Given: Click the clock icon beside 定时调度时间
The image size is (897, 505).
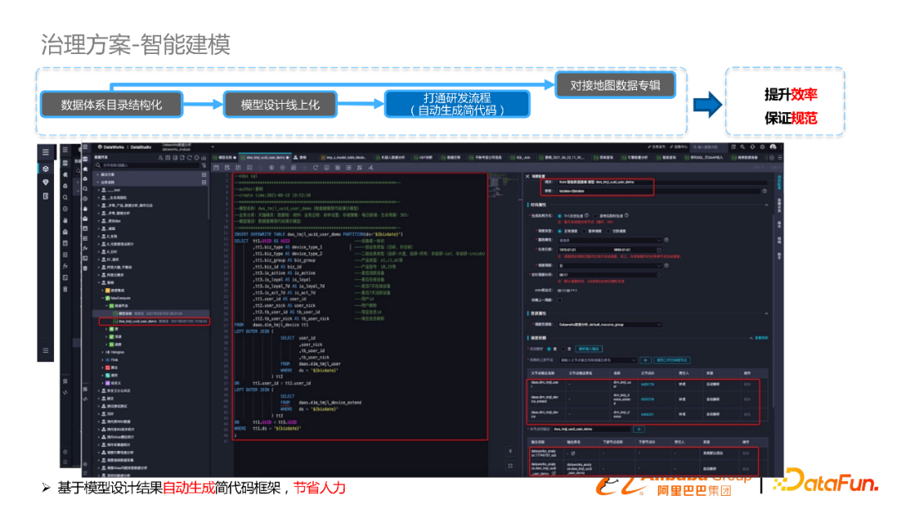Looking at the screenshot, I should point(659,275).
